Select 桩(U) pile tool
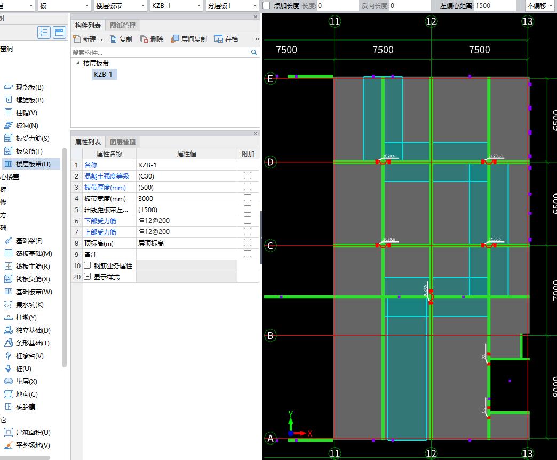The image size is (557, 460). [x=18, y=369]
